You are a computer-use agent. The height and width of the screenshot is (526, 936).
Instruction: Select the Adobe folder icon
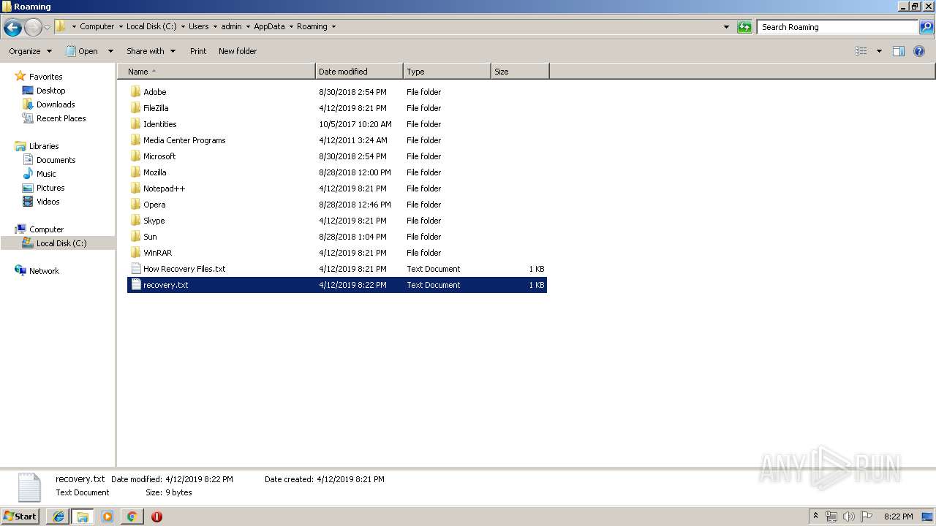click(x=135, y=92)
